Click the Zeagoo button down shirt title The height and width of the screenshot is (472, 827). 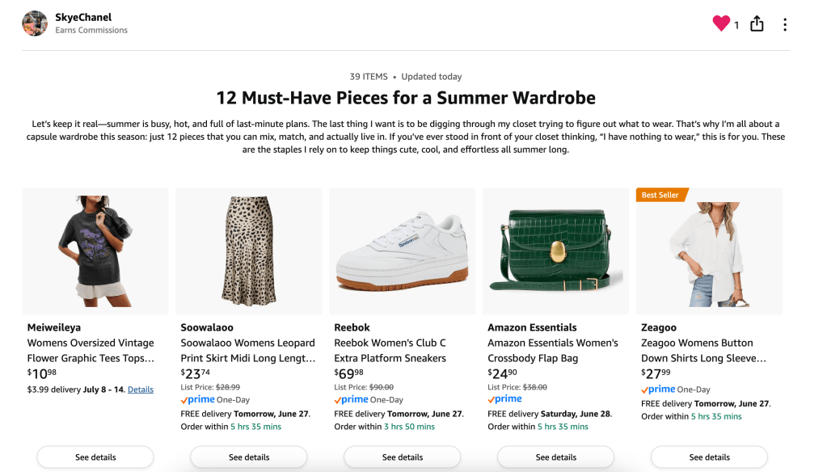(703, 350)
